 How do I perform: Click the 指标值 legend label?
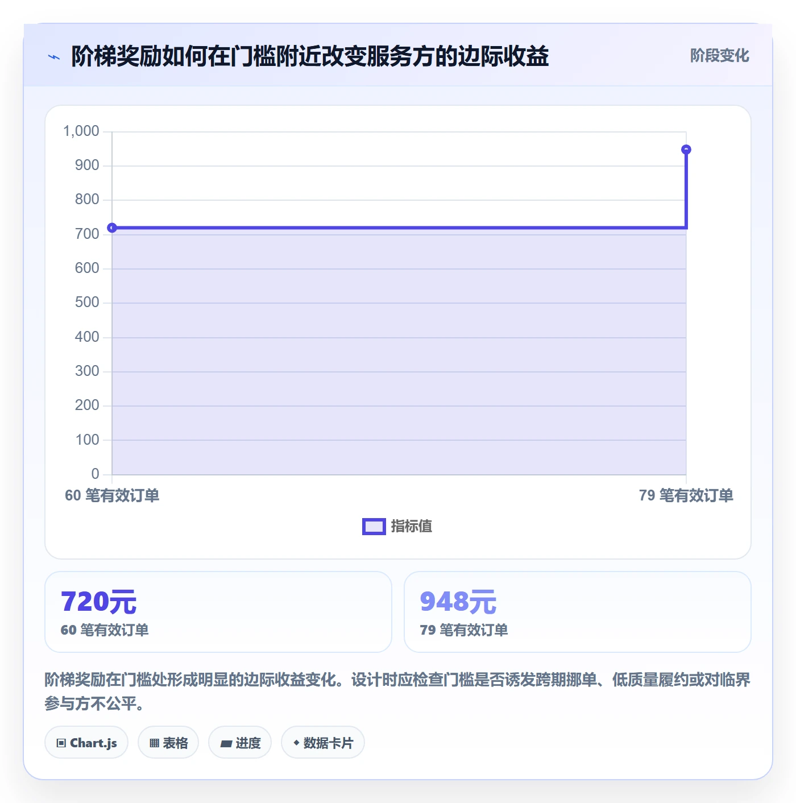(x=412, y=527)
